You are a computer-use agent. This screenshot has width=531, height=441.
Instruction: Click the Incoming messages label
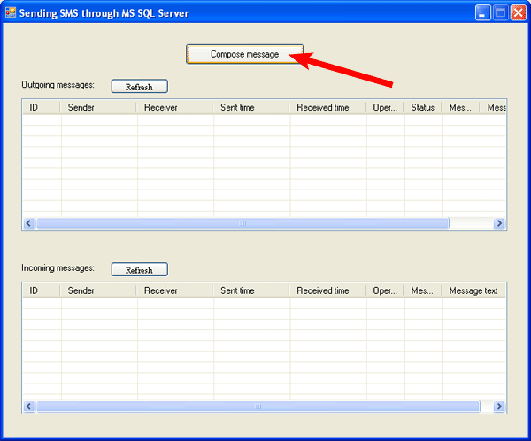click(58, 267)
